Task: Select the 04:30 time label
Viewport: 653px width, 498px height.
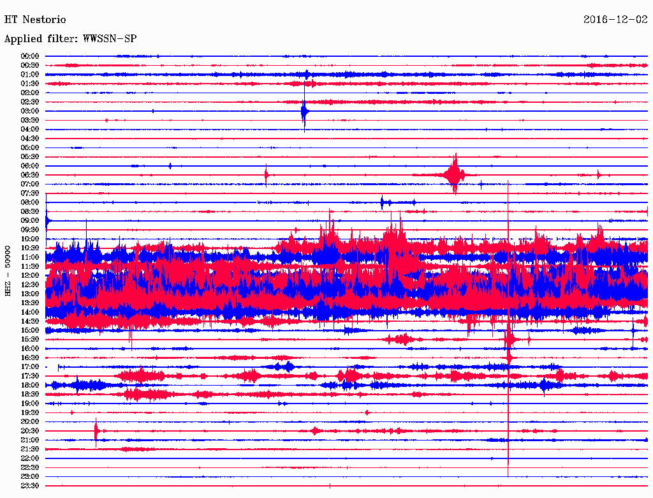Action: pos(30,138)
